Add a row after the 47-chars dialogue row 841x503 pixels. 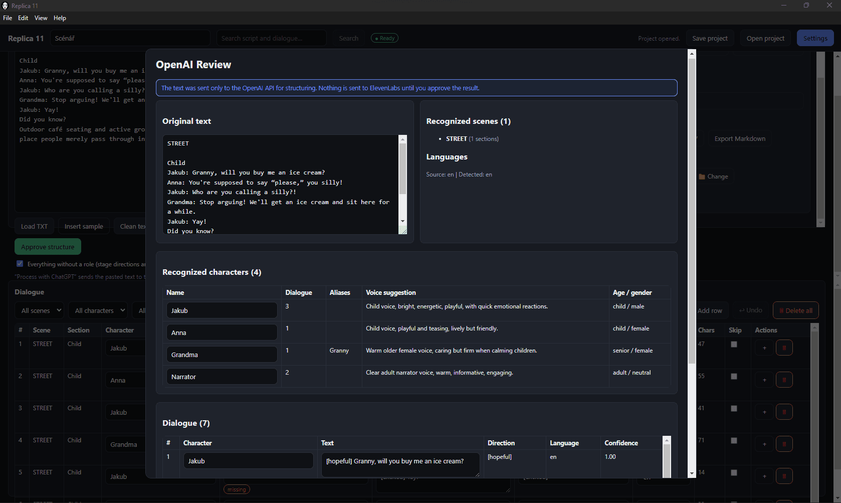pos(764,348)
